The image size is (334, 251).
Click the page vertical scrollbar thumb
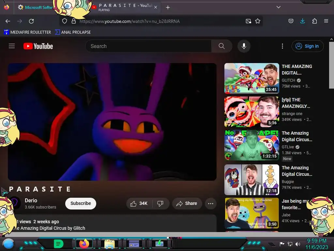pos(331,65)
